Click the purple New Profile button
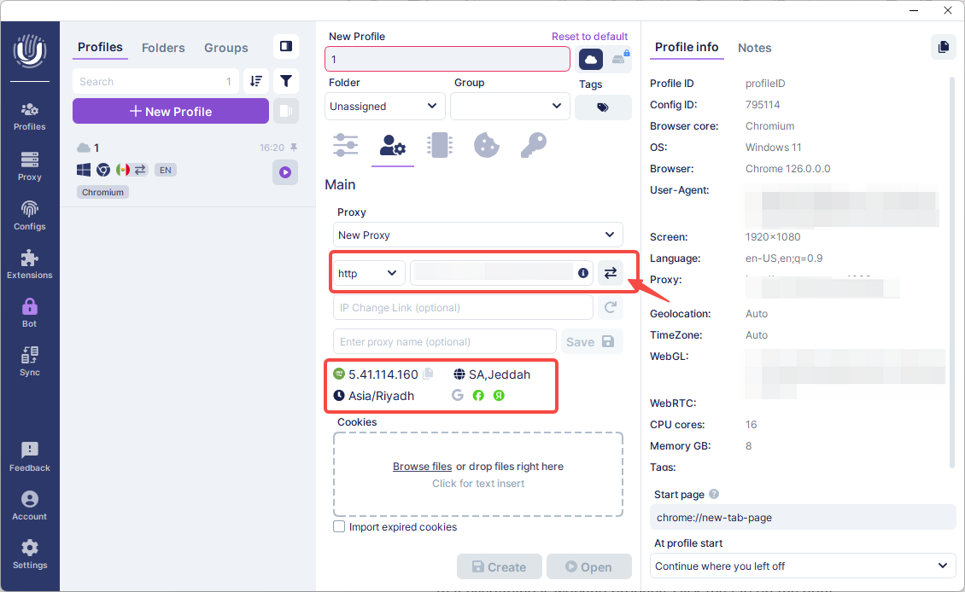The width and height of the screenshot is (965, 592). (x=171, y=112)
